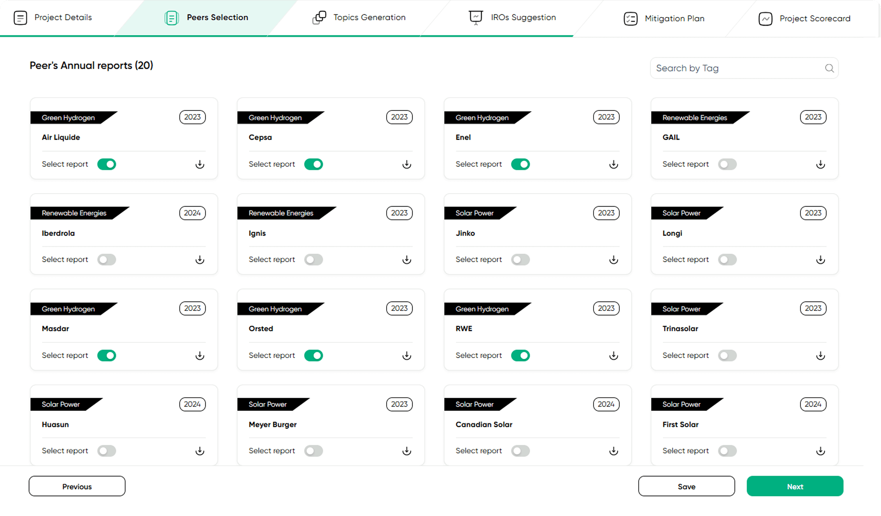Image resolution: width=881 pixels, height=516 pixels.
Task: Download the Air Liquide report
Action: [x=200, y=164]
